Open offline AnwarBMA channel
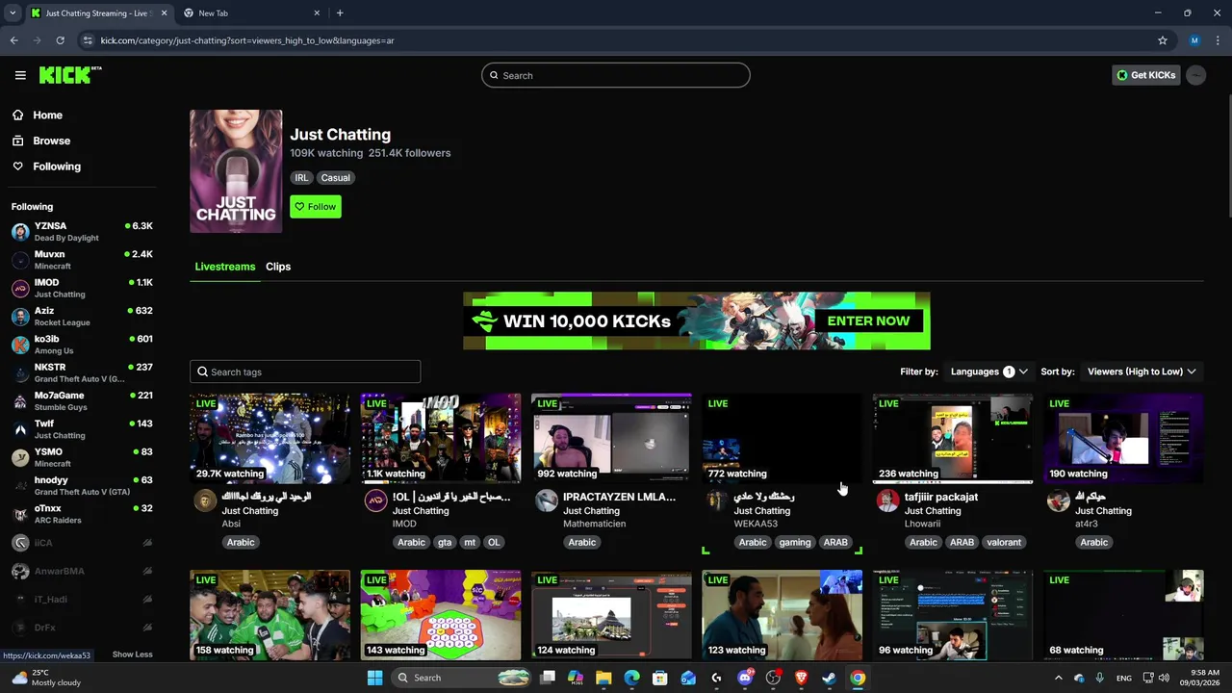This screenshot has width=1232, height=693. pos(82,571)
